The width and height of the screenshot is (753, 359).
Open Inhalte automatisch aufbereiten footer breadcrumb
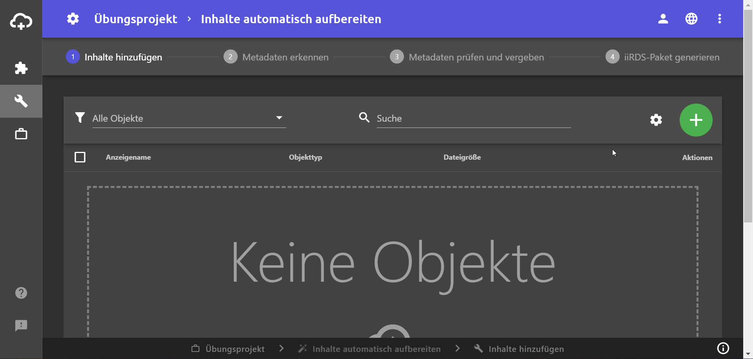pyautogui.click(x=369, y=349)
